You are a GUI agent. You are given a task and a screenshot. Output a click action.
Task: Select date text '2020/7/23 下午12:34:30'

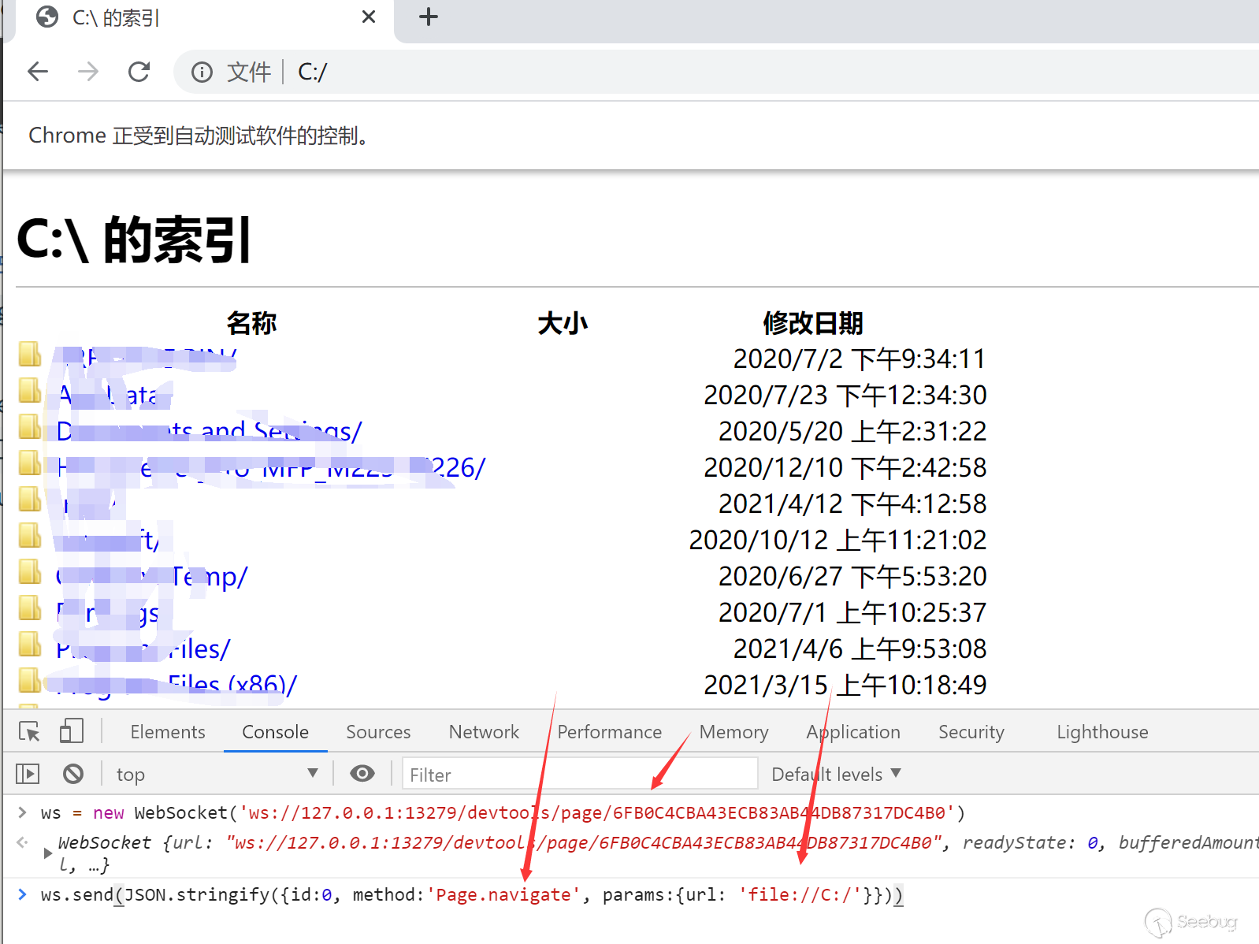tap(845, 395)
